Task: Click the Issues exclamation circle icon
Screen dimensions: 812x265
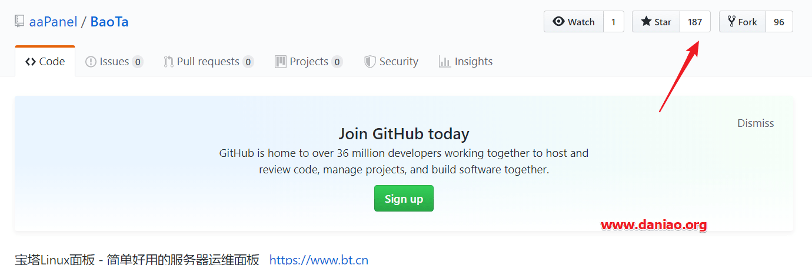Action: [x=91, y=62]
